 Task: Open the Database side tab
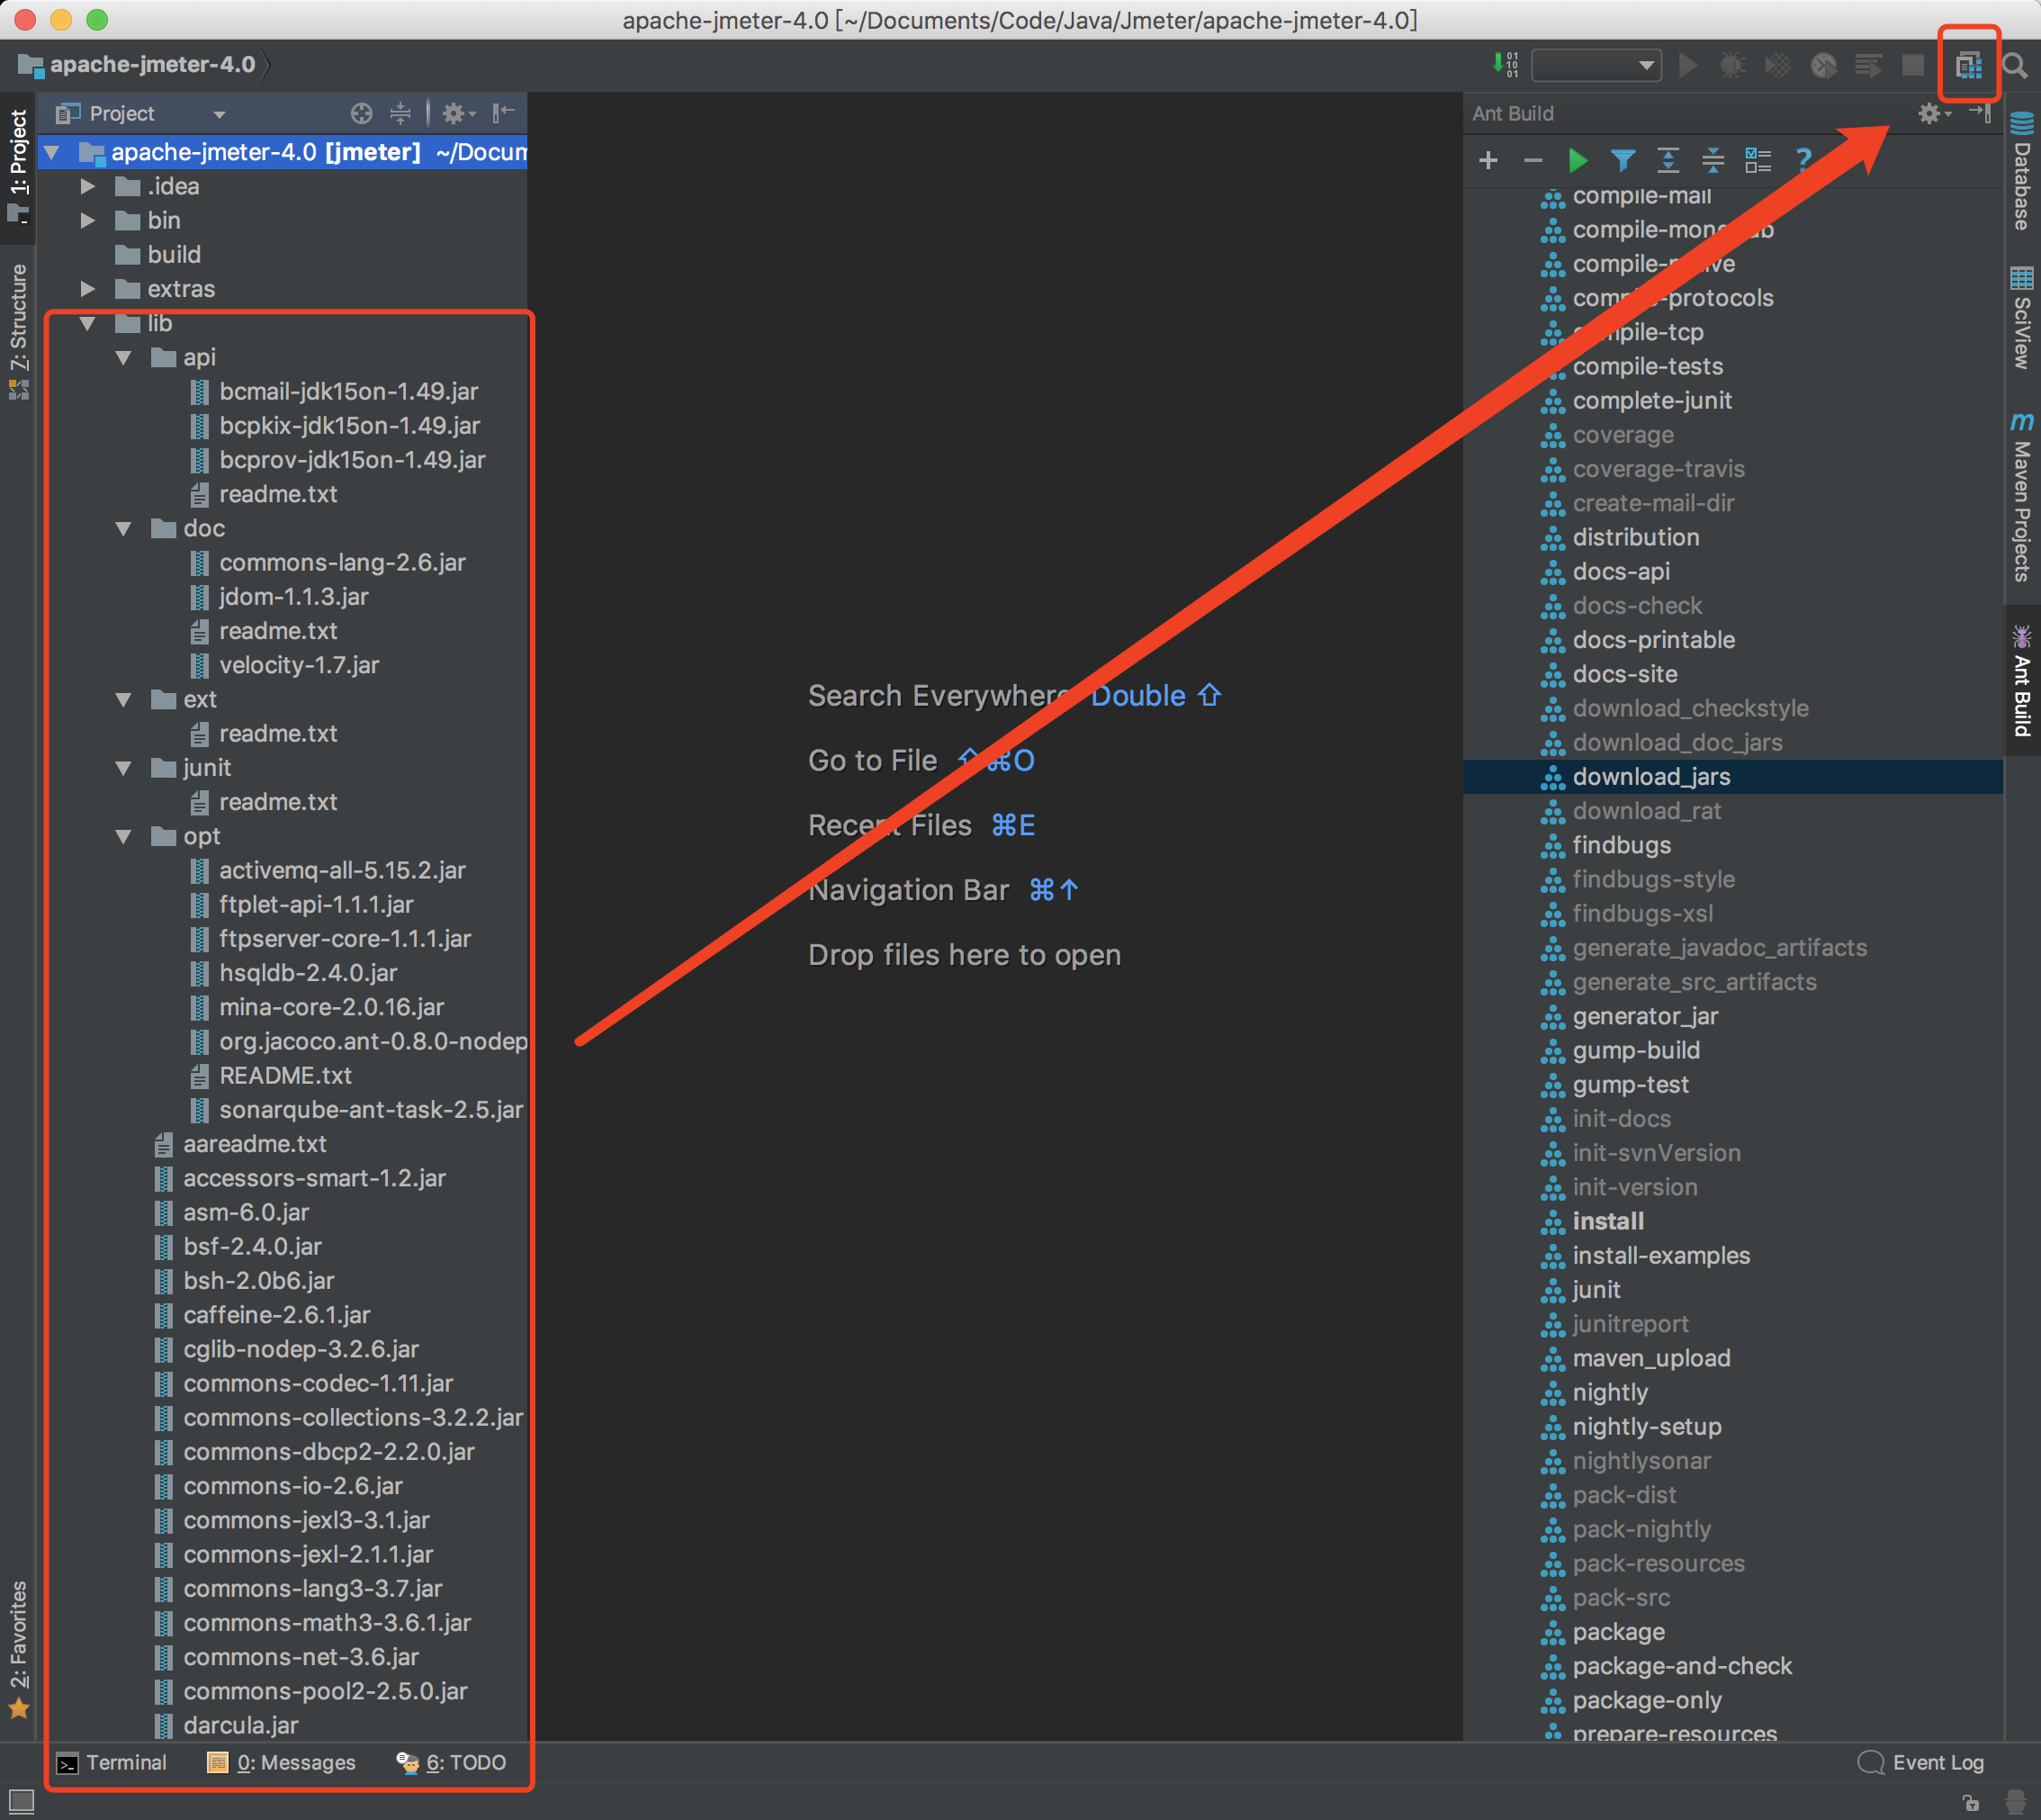pos(2022,171)
